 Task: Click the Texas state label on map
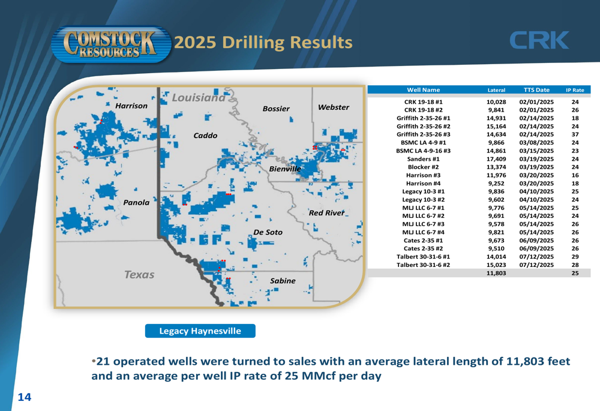pyautogui.click(x=139, y=274)
